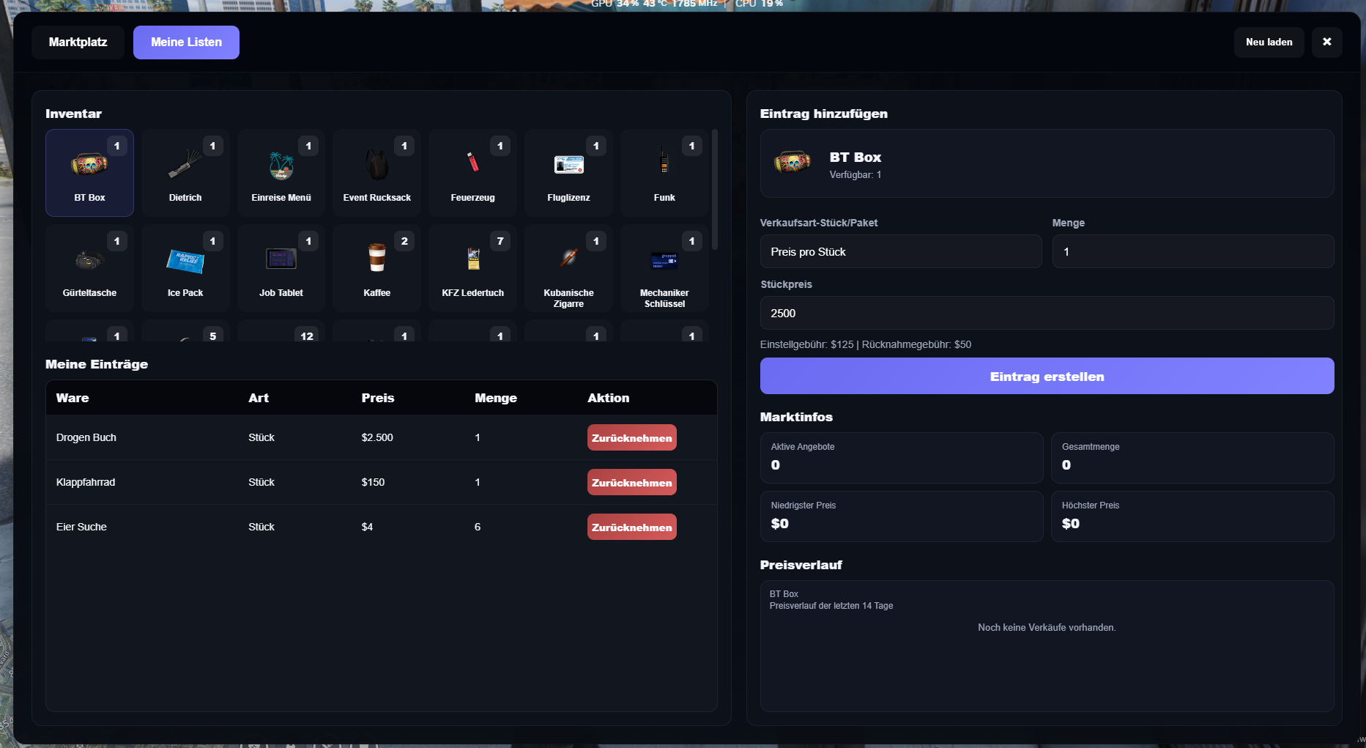Click 'Noch keine Verkäufe vorhanden' text
Viewport: 1366px width, 748px height.
(x=1047, y=627)
